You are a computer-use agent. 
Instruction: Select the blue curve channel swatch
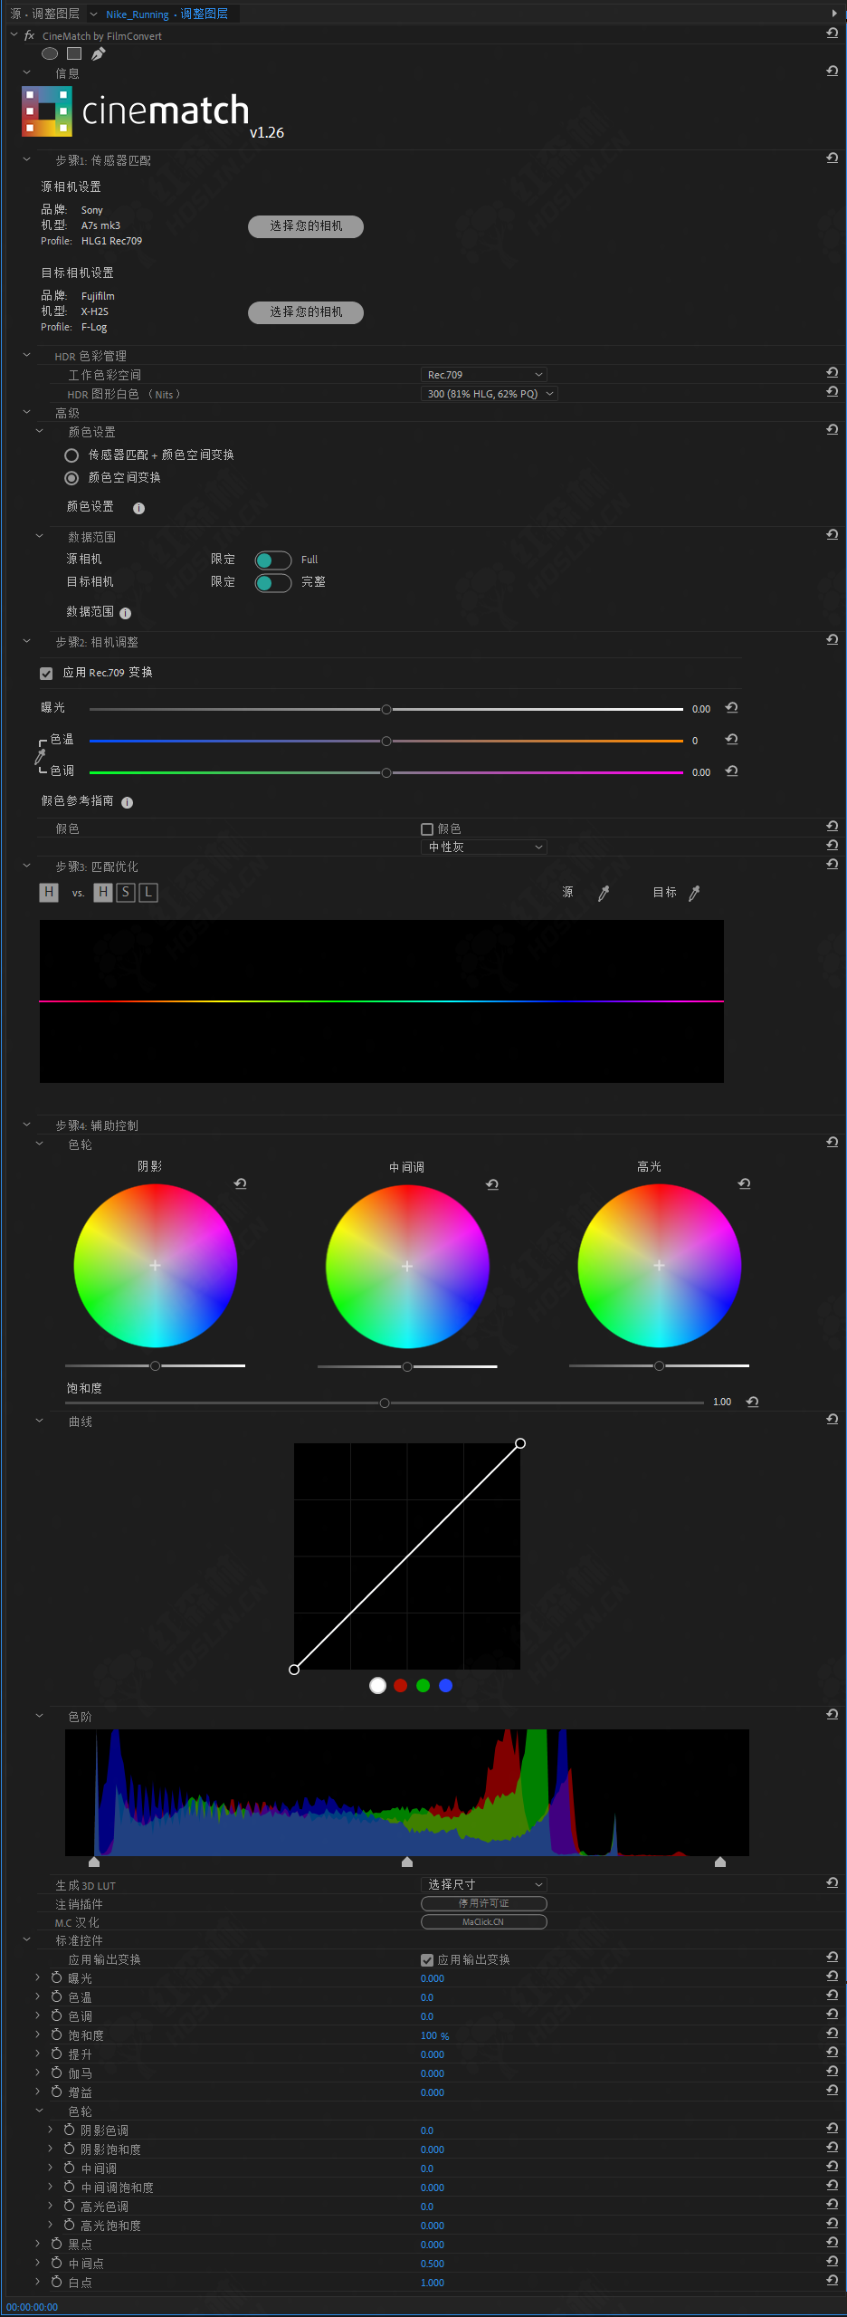click(x=445, y=1686)
